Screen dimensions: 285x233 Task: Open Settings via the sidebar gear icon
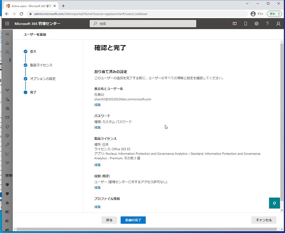(x=7, y=136)
